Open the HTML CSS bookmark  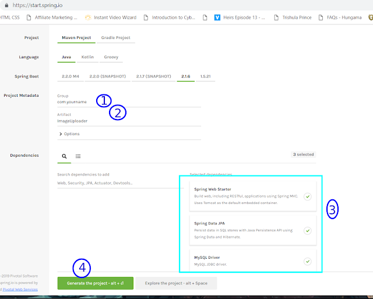pyautogui.click(x=10, y=17)
